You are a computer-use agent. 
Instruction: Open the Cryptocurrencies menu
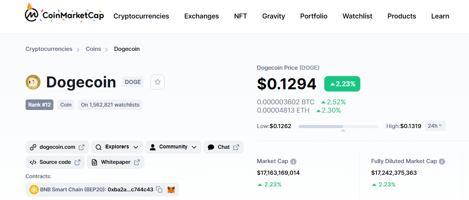[141, 16]
